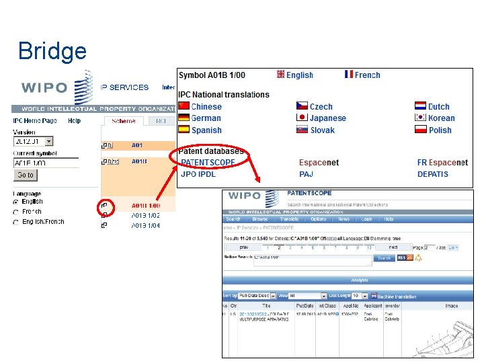
Task: Click the bridge icon beside A01B 1/04
Action: click(x=104, y=225)
